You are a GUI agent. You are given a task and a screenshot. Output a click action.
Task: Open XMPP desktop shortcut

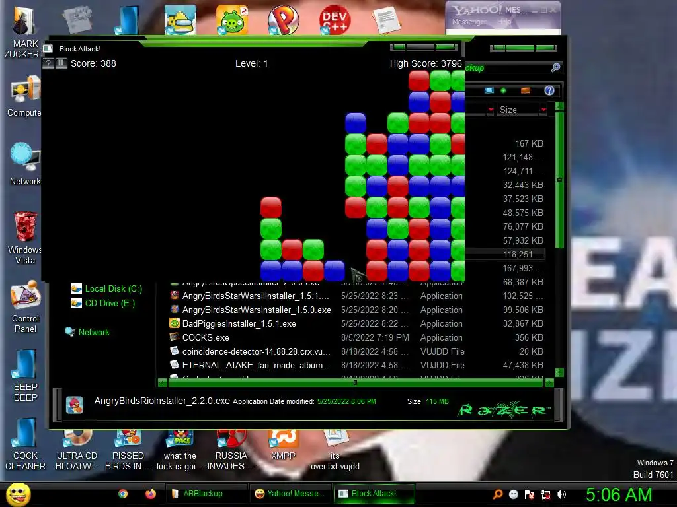tap(283, 447)
